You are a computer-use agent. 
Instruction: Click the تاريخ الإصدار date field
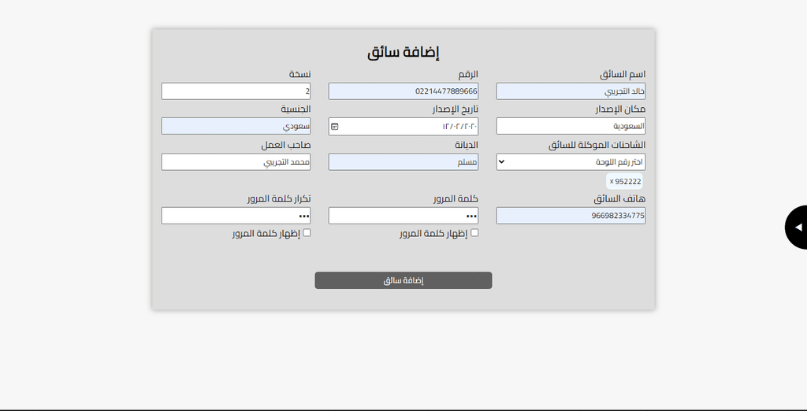click(x=403, y=127)
